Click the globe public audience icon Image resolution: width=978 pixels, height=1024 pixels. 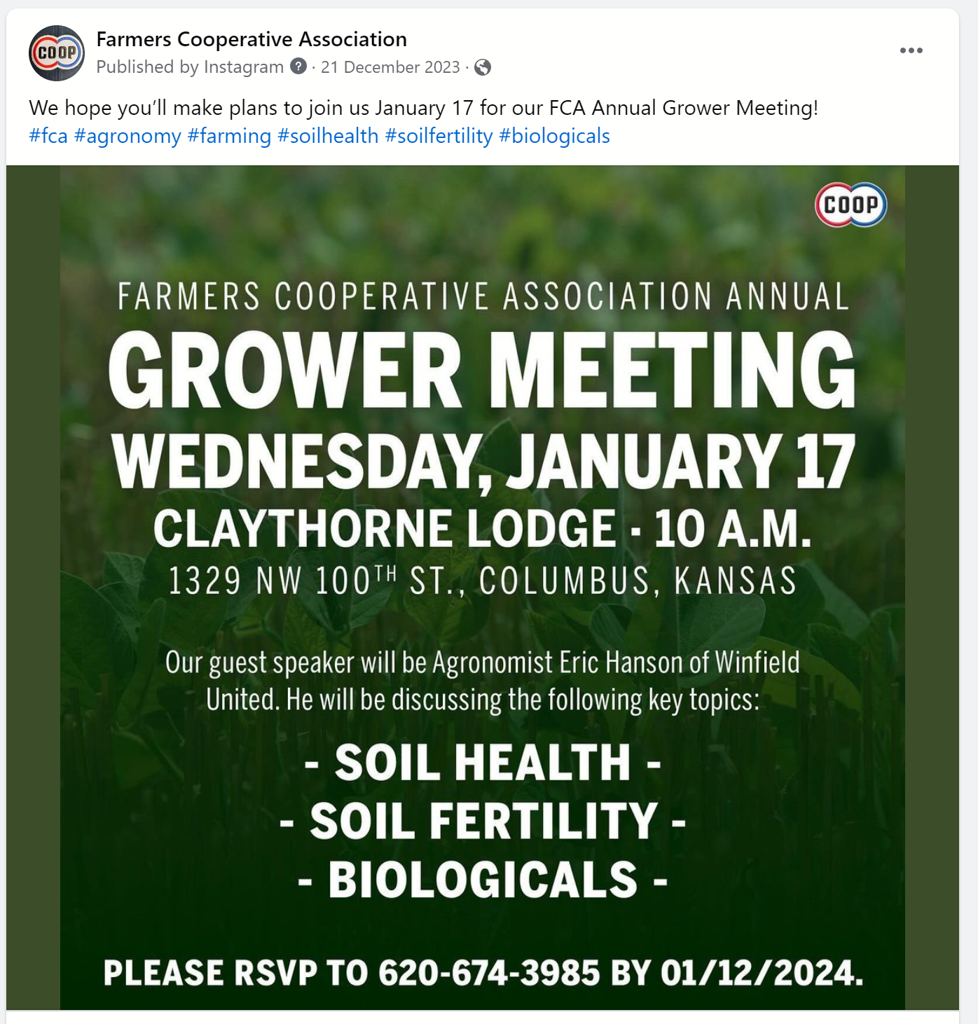tap(483, 67)
